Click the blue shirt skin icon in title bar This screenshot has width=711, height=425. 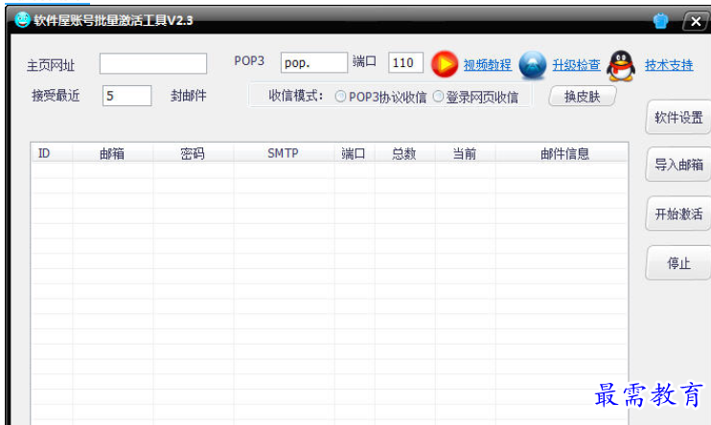(660, 20)
